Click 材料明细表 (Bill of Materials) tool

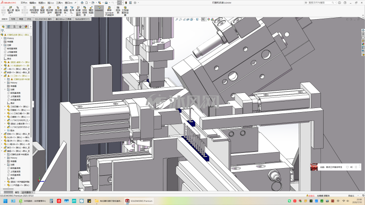85,11
